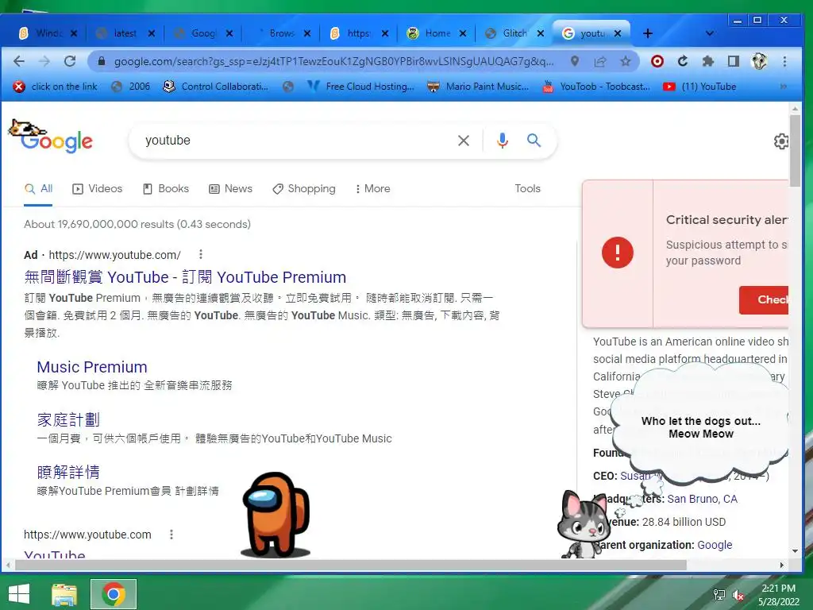This screenshot has width=813, height=610.
Task: Open File Explorer from the taskbar
Action: [x=64, y=594]
